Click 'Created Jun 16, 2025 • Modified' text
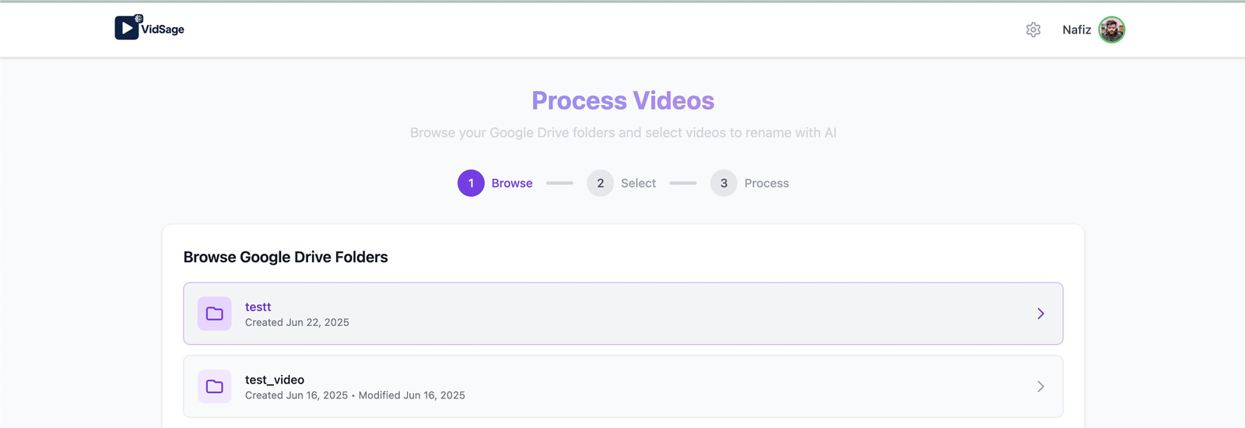This screenshot has width=1245, height=428. 323,395
